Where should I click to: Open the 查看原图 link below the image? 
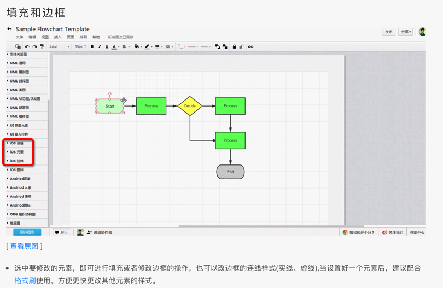point(24,246)
